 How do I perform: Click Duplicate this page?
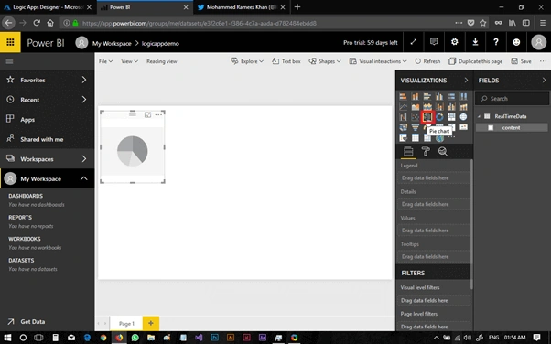coord(475,61)
